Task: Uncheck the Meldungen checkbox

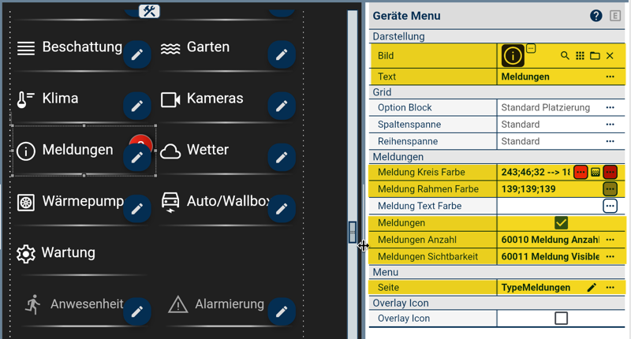Action: (x=561, y=223)
